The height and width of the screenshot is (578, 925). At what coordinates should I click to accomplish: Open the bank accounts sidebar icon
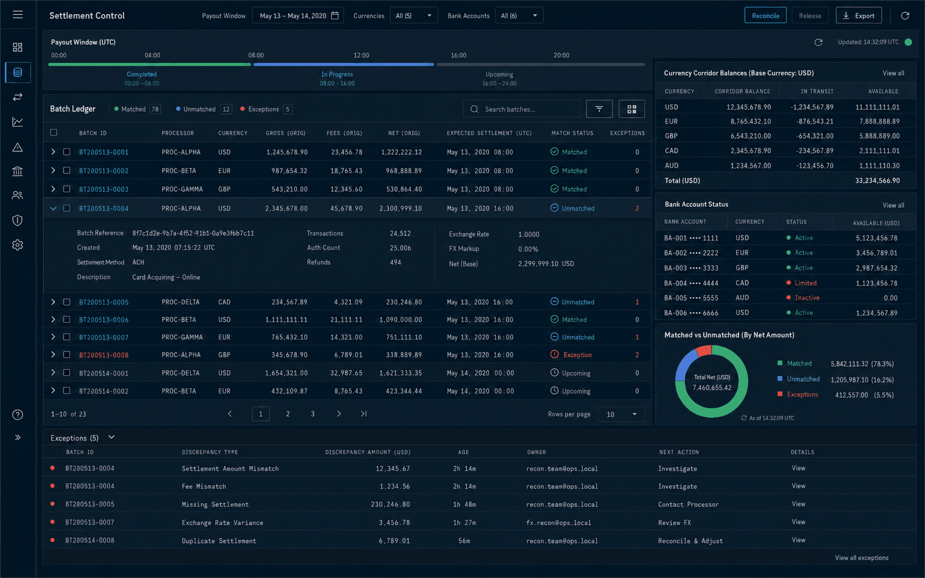coord(17,171)
